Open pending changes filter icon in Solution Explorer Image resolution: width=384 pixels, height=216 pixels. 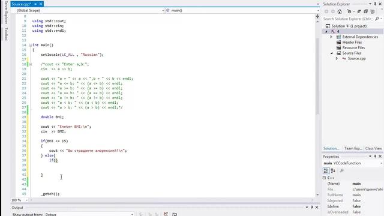349,11
